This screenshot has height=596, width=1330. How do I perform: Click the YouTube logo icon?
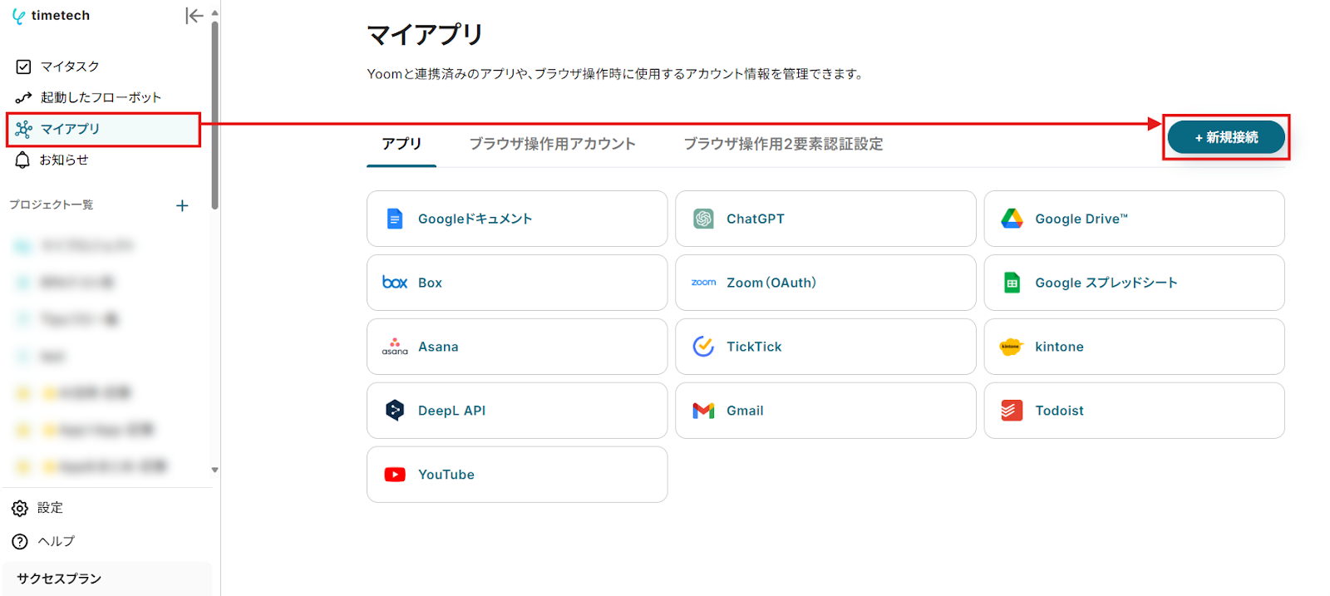pos(395,475)
